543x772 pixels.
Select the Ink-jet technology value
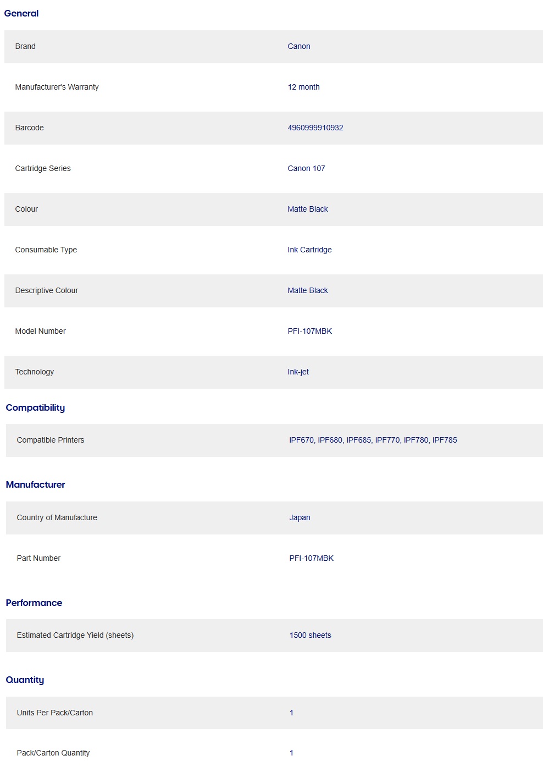point(298,372)
